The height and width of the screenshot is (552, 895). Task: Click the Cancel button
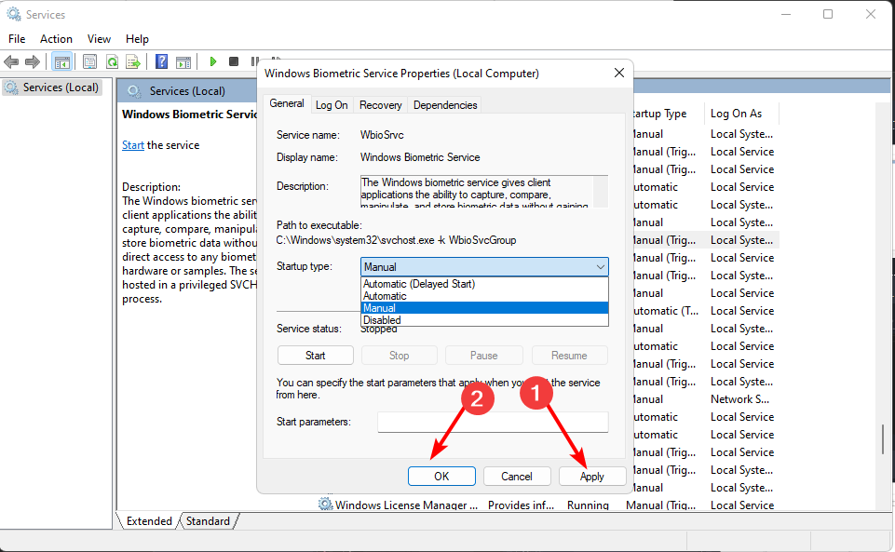pyautogui.click(x=517, y=477)
